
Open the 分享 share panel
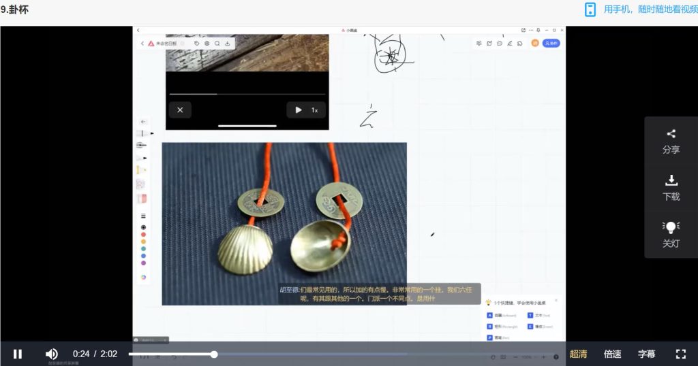click(671, 141)
